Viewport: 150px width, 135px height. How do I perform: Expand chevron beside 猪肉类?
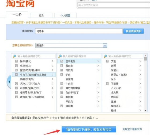[x=98, y=106]
